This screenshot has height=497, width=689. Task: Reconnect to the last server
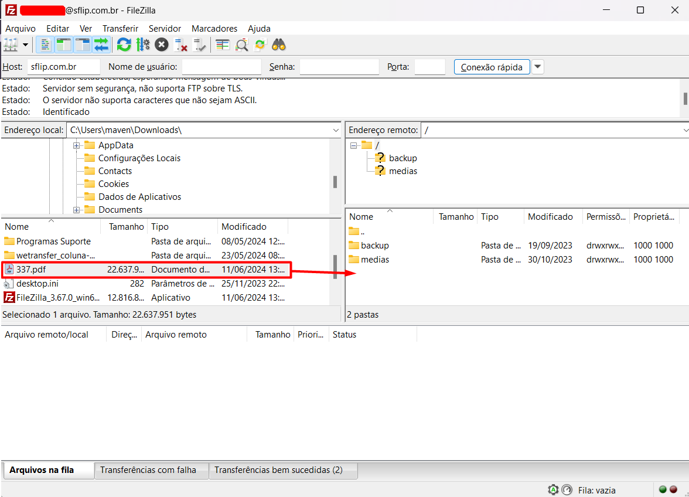pos(199,45)
